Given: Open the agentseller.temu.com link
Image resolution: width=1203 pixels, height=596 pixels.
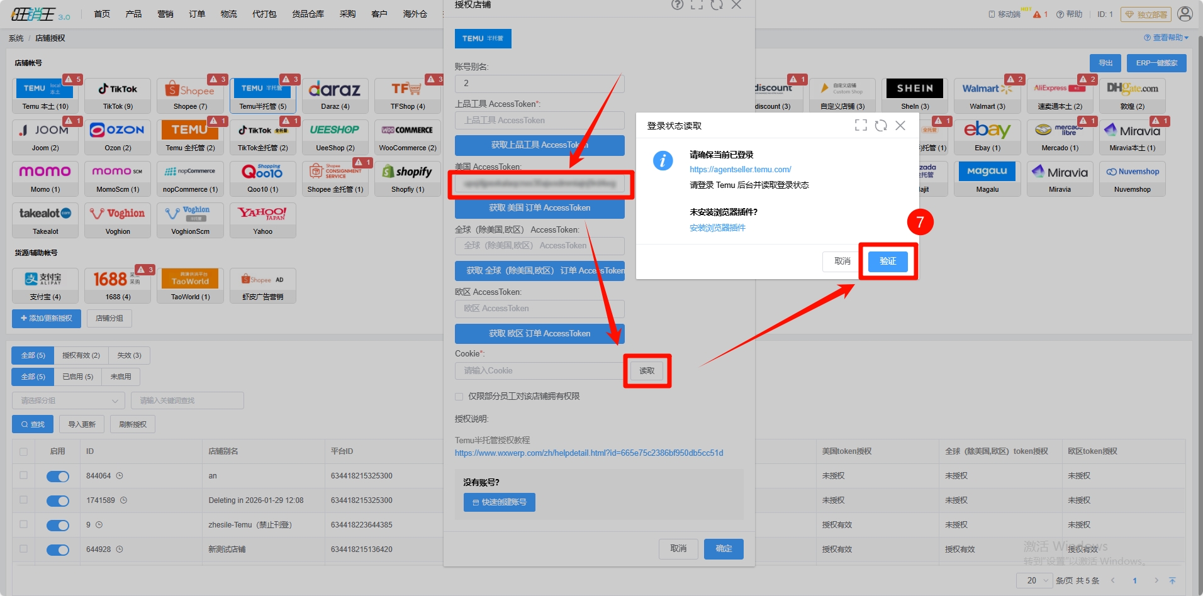Looking at the screenshot, I should point(740,170).
